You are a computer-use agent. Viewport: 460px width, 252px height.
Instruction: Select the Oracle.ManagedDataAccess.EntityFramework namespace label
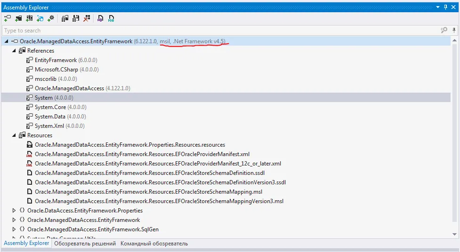tap(84, 220)
